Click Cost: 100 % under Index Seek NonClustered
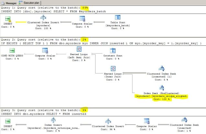The width and height of the screenshot is (206, 134). tap(161, 99)
